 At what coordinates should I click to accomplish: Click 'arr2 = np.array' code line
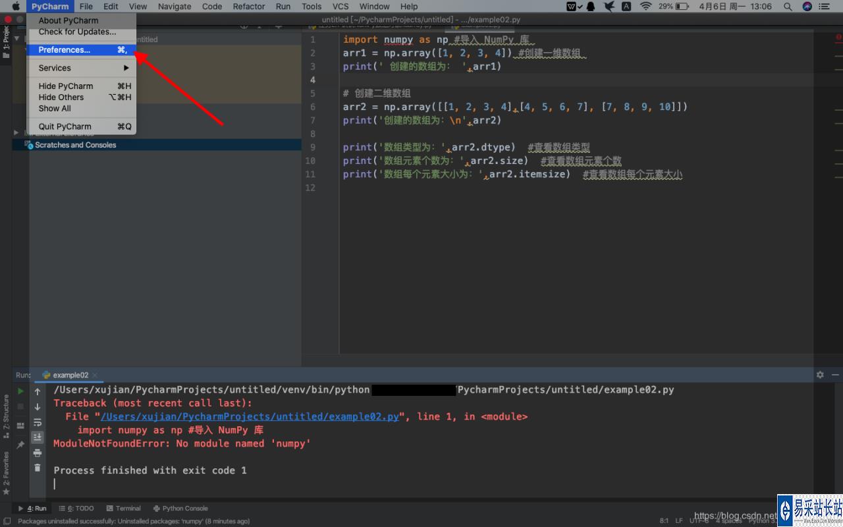[x=515, y=107]
